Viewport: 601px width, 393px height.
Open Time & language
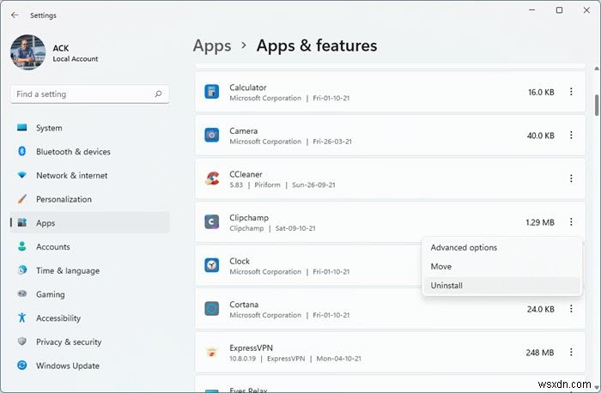[89, 270]
